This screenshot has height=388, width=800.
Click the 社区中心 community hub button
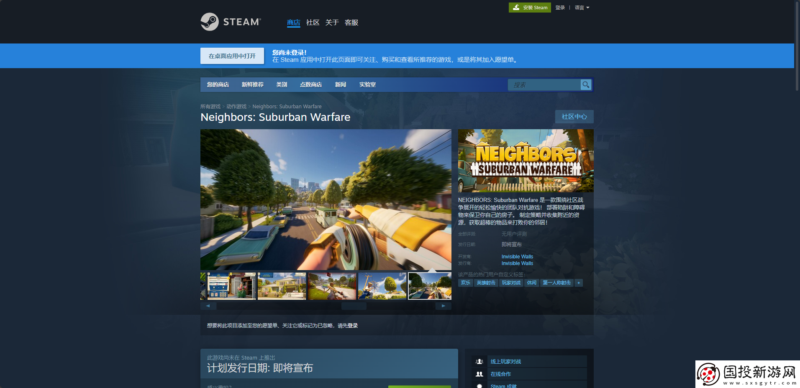(x=574, y=117)
